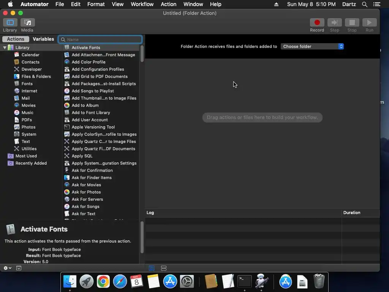Select the Photos library category
The height and width of the screenshot is (292, 389).
click(x=28, y=127)
